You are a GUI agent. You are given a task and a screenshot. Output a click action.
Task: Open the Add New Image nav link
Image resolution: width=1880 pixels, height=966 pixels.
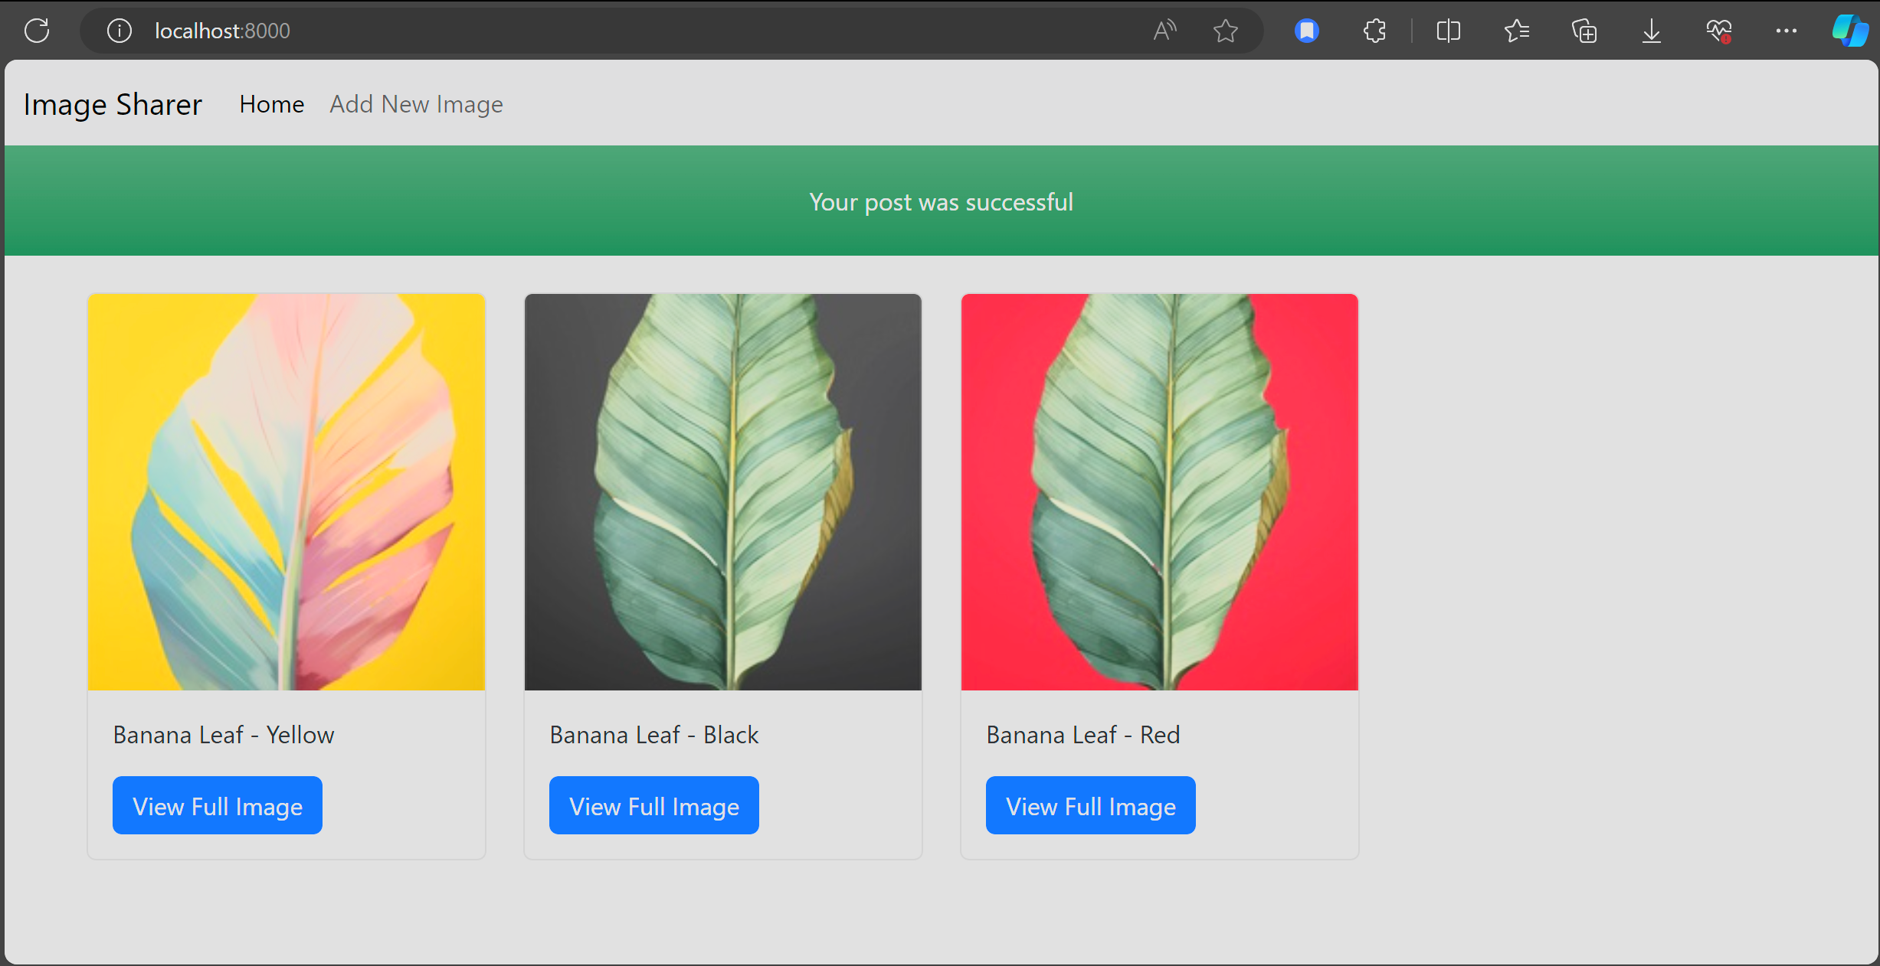[x=416, y=104]
